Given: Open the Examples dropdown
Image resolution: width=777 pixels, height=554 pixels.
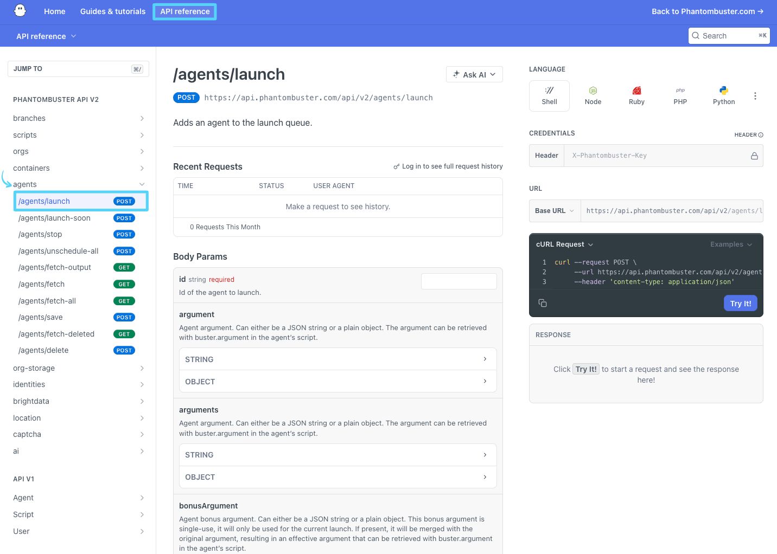Looking at the screenshot, I should (x=731, y=244).
